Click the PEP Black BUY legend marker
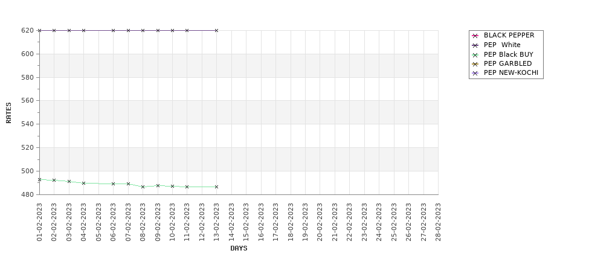 click(475, 55)
